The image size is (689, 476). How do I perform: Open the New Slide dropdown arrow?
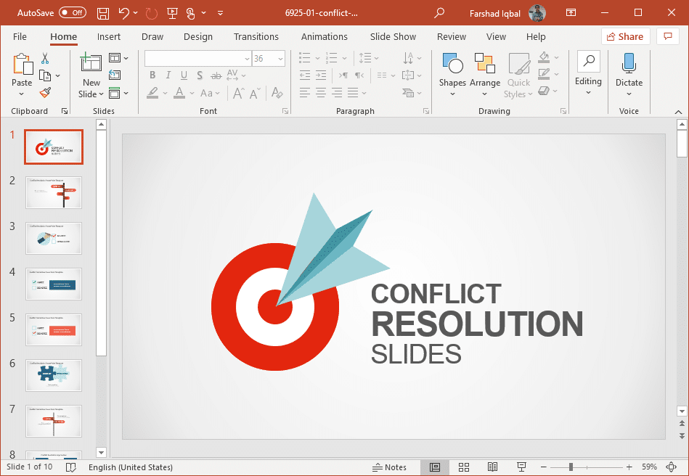coord(91,94)
